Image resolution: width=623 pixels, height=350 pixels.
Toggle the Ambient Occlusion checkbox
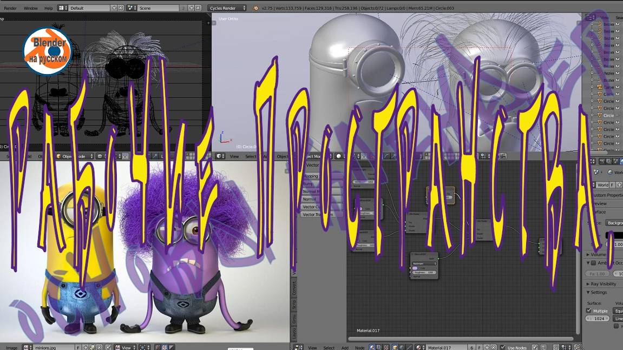click(593, 263)
